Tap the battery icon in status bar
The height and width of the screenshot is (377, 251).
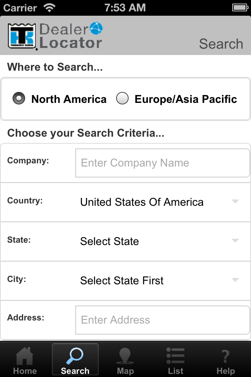pyautogui.click(x=239, y=7)
